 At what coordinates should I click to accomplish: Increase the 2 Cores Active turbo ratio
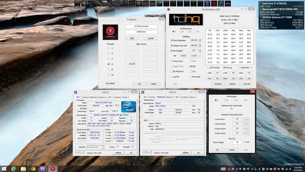click(248, 124)
